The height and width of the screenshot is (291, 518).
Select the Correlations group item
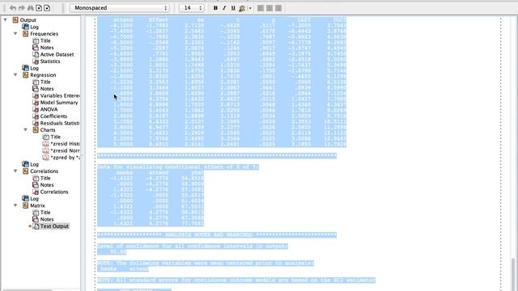pos(44,171)
